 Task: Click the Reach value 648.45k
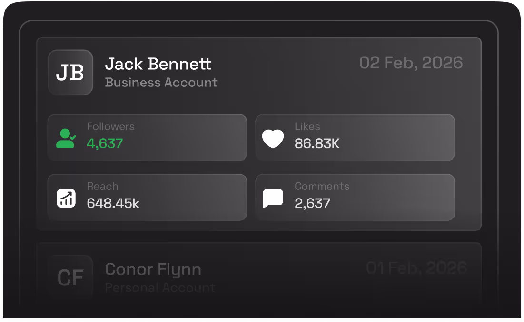(x=113, y=203)
